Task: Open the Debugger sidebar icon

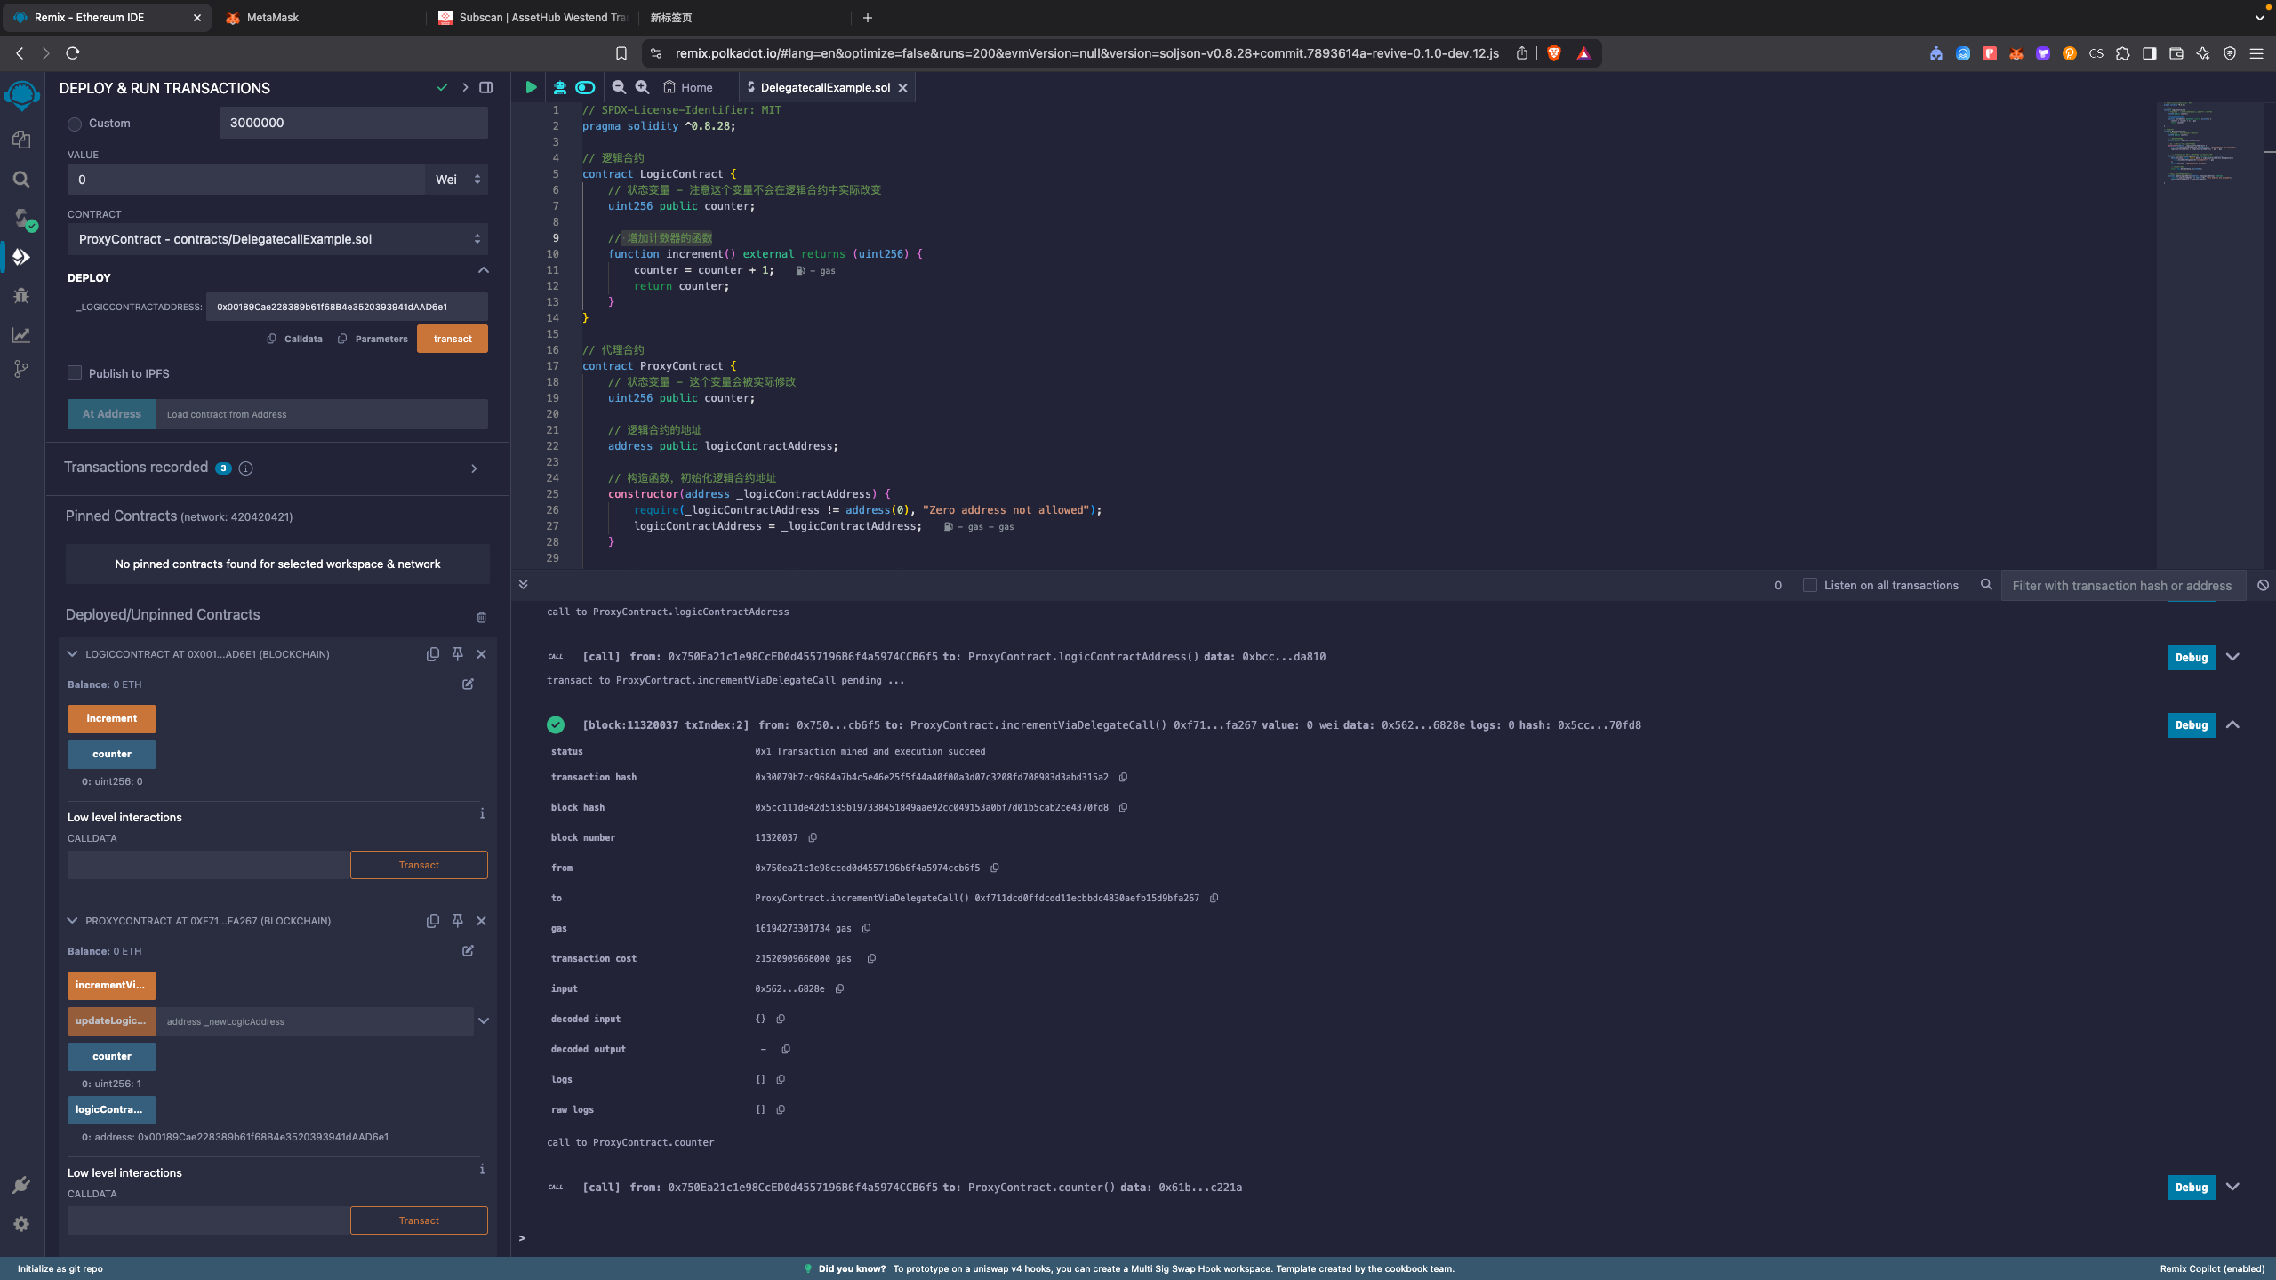Action: coord(21,296)
